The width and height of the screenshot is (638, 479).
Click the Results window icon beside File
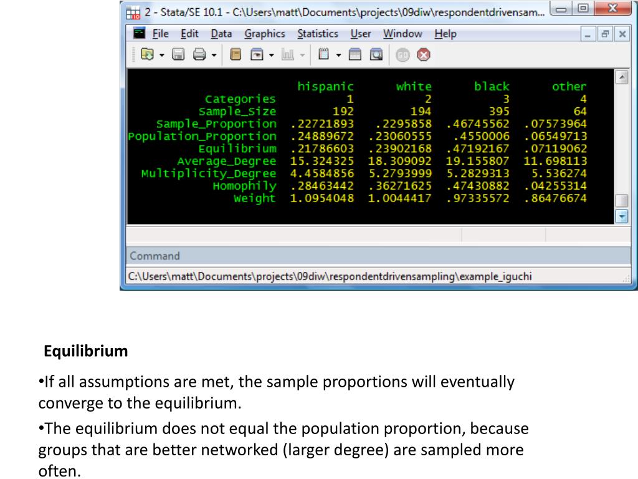click(139, 33)
